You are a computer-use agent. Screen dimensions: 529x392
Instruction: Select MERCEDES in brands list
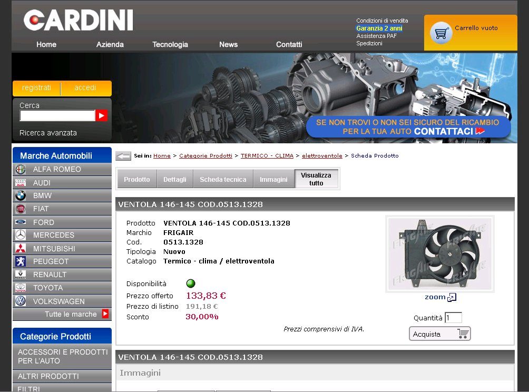(x=62, y=235)
